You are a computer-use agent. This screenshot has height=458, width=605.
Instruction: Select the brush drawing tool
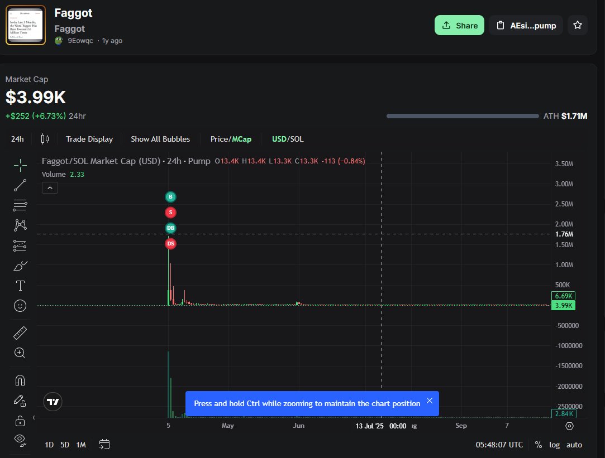[x=20, y=266]
